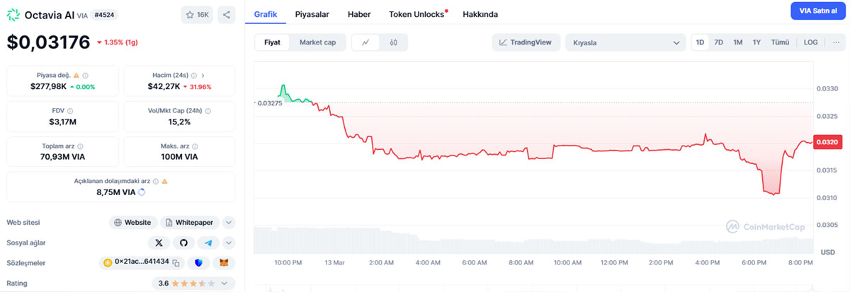Add VIA token to MetaMask
Screen dimensions: 850x292
pos(223,262)
